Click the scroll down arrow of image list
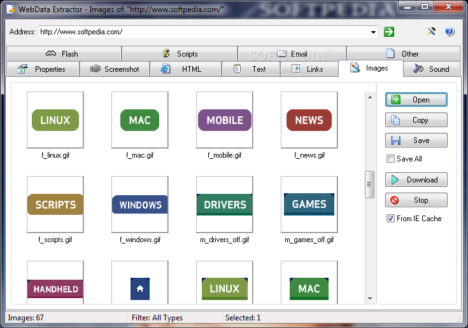468x328 pixels. pos(370,299)
